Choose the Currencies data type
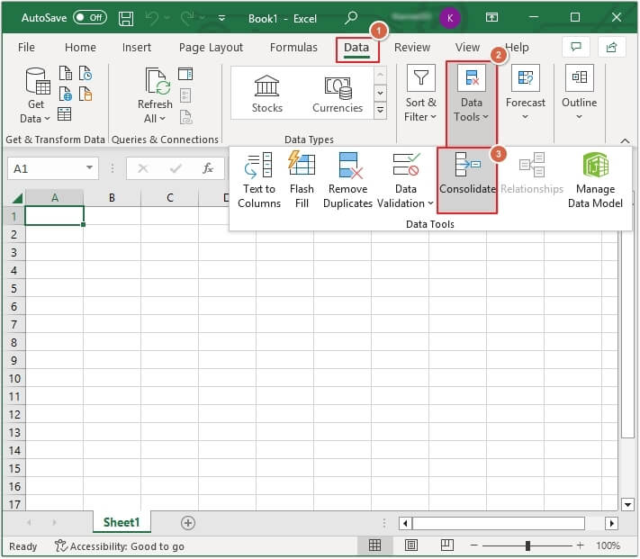The height and width of the screenshot is (559, 640). click(x=338, y=94)
